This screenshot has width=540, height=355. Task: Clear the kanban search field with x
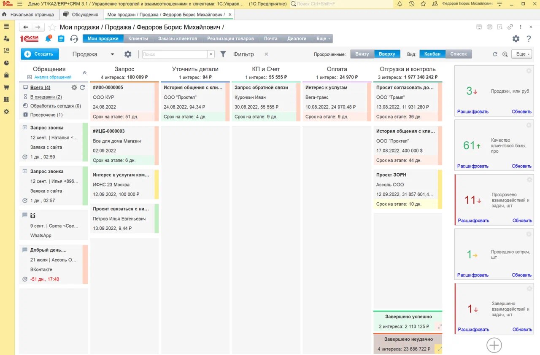211,54
